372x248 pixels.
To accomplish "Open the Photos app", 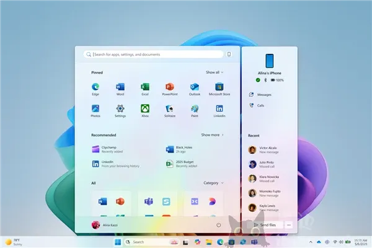I will pyautogui.click(x=95, y=111).
